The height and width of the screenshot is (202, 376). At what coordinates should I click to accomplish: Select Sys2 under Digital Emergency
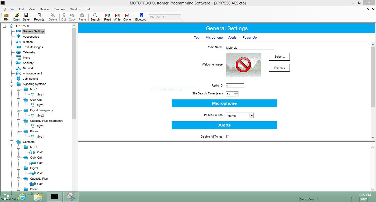pos(40,115)
